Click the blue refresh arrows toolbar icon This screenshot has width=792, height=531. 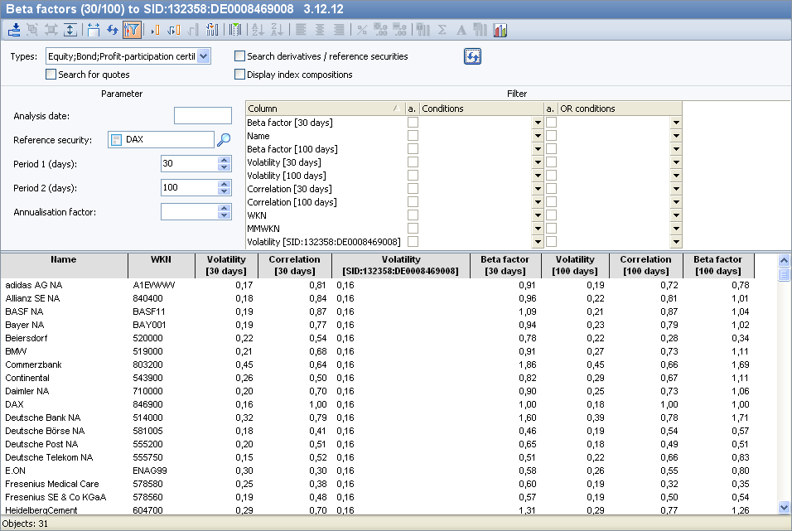click(x=113, y=30)
